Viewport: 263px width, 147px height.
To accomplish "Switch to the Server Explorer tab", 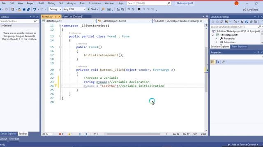I will (x=8, y=134).
